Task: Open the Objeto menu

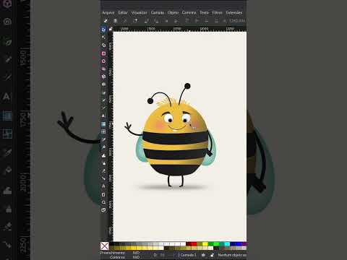Action: point(173,12)
